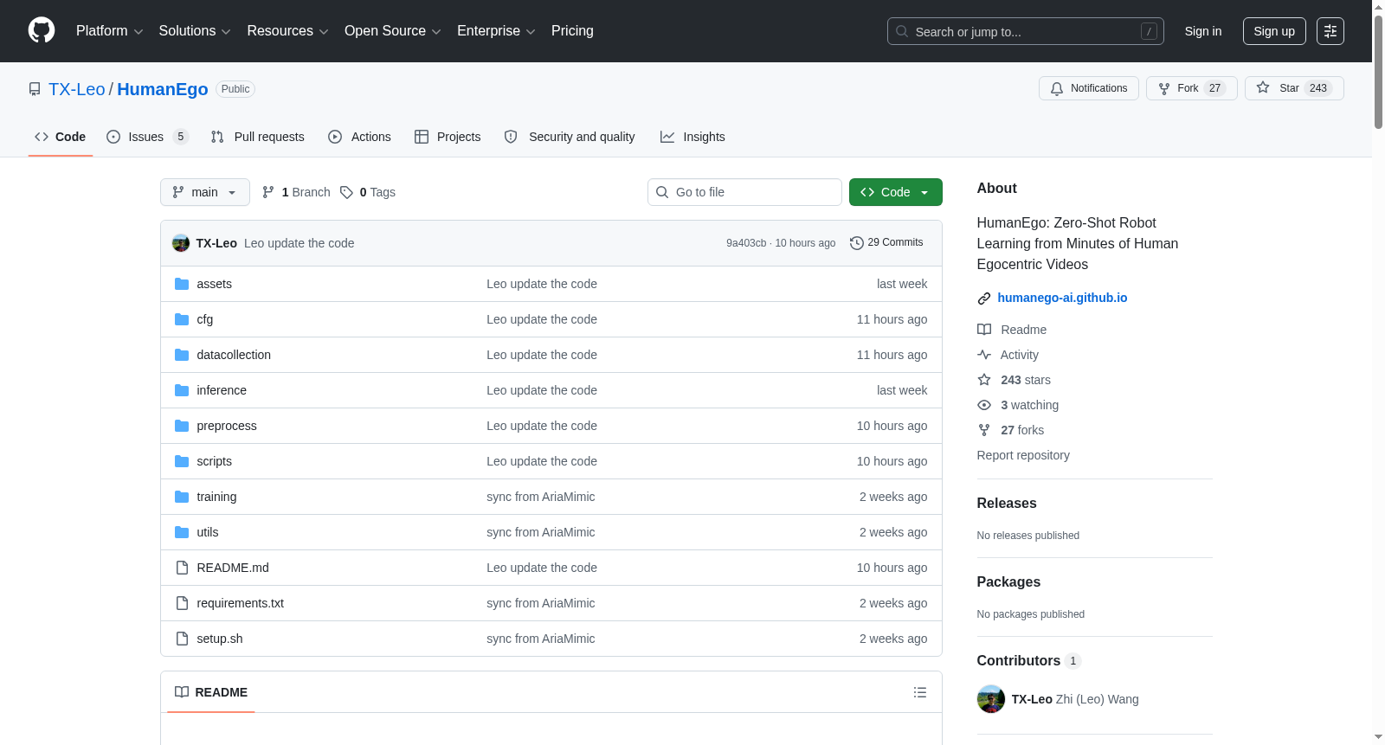
Task: Open the TX-Leo owner profile link
Action: click(x=77, y=89)
